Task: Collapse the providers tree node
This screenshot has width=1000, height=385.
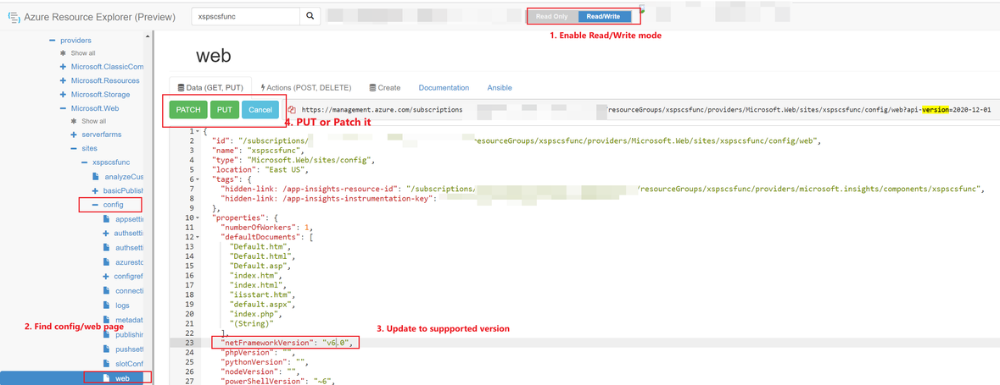Action: (52, 40)
